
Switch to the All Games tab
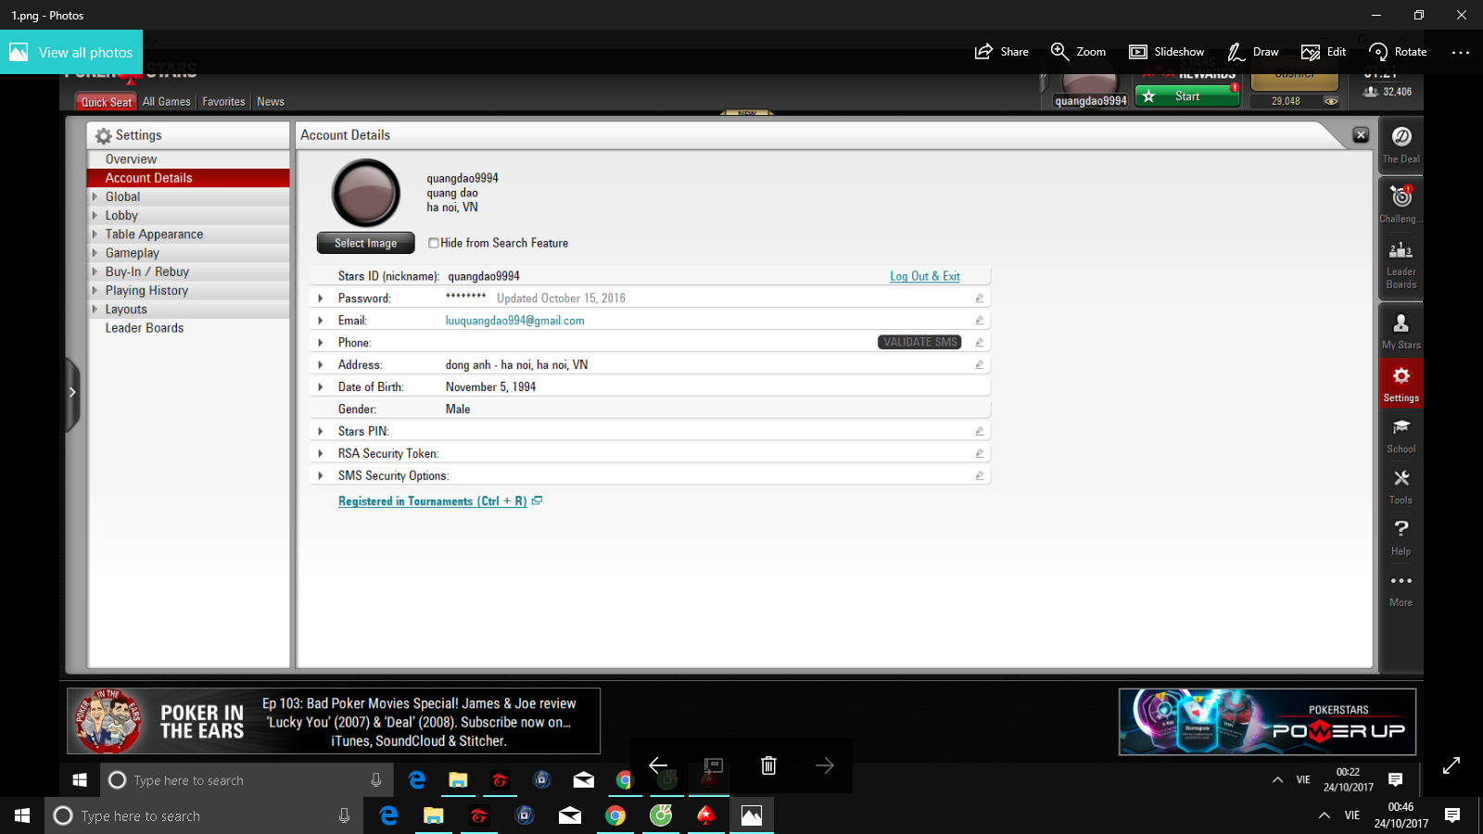pyautogui.click(x=167, y=102)
